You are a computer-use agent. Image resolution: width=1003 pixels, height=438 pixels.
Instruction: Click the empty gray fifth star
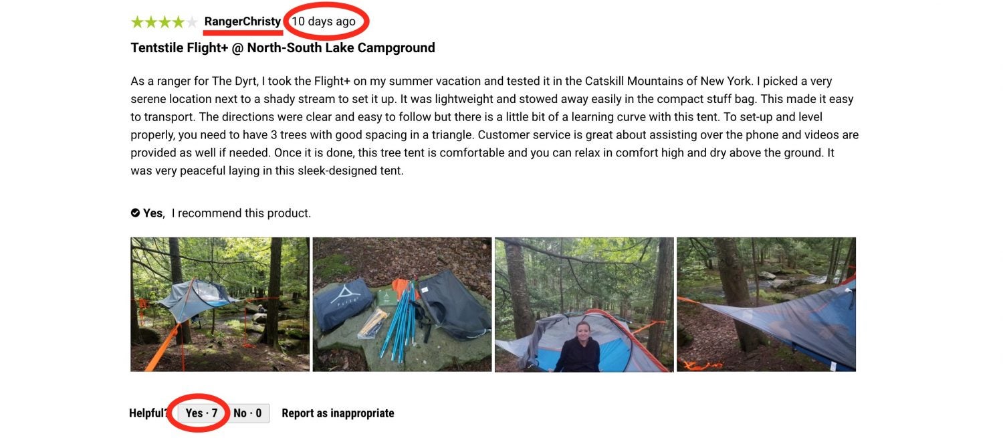click(191, 22)
